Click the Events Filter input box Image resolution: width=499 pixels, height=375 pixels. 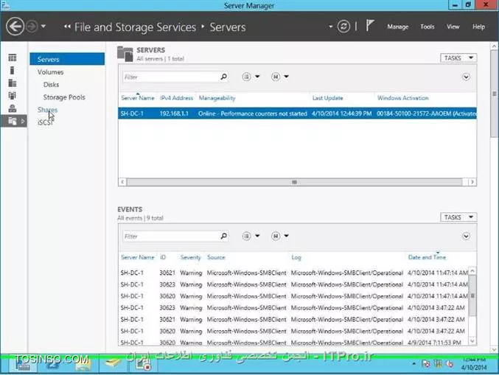pyautogui.click(x=171, y=236)
